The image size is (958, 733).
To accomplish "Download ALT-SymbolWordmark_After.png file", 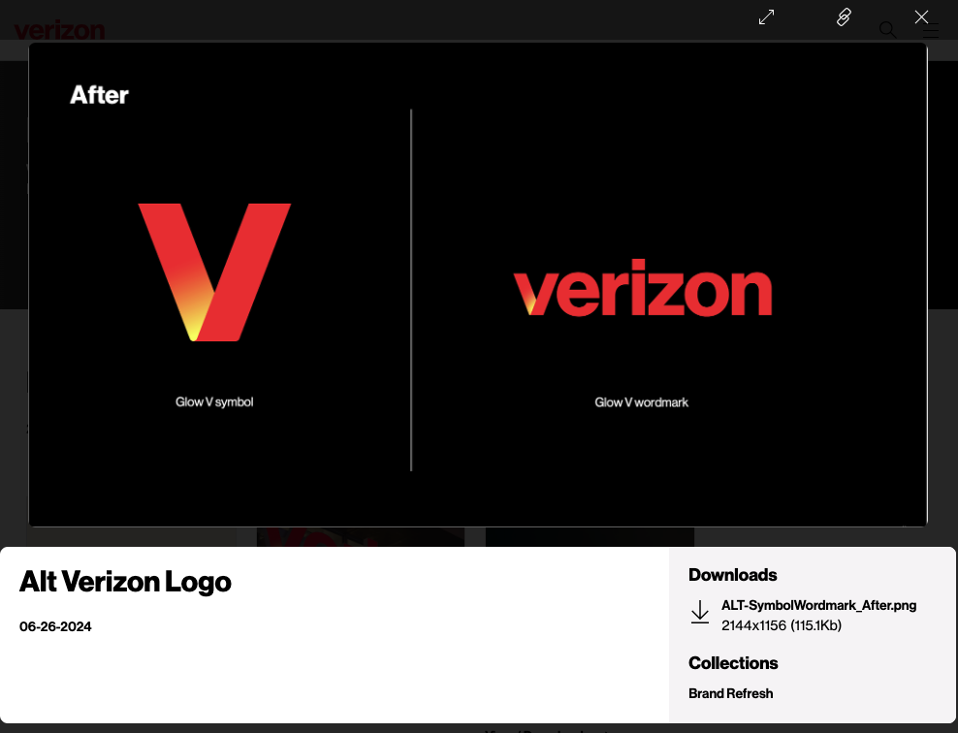I will tap(818, 605).
